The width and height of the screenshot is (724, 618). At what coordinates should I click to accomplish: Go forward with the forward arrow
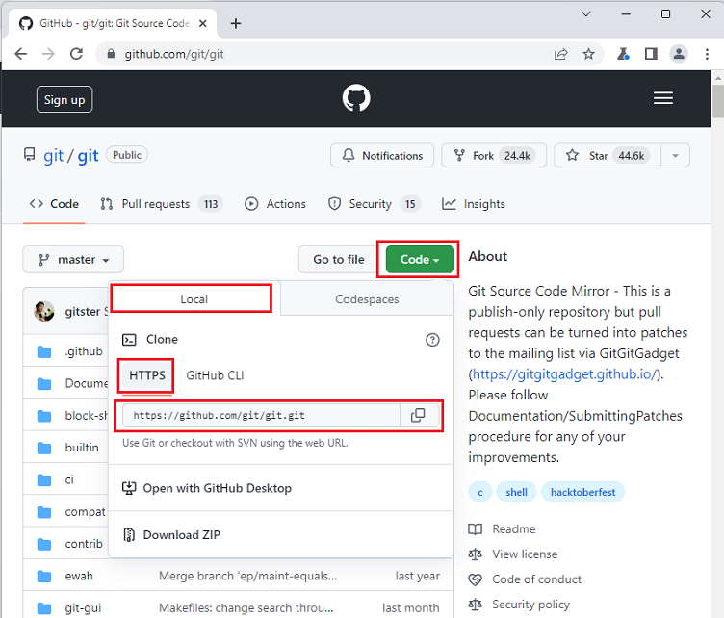48,54
